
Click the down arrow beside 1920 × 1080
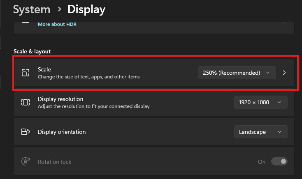(x=279, y=102)
